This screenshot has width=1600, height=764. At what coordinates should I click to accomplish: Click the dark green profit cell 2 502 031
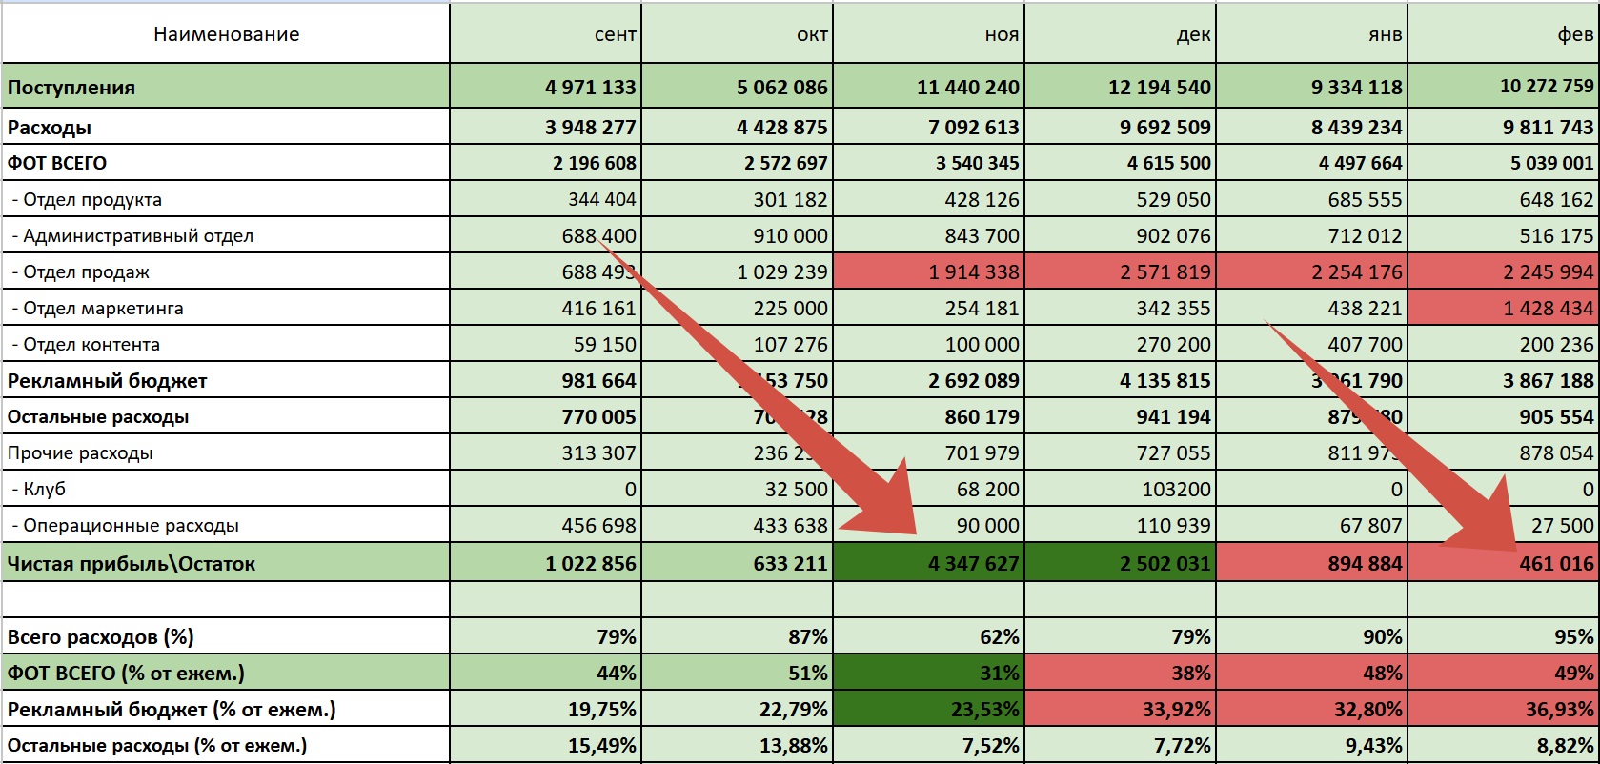tap(1121, 563)
